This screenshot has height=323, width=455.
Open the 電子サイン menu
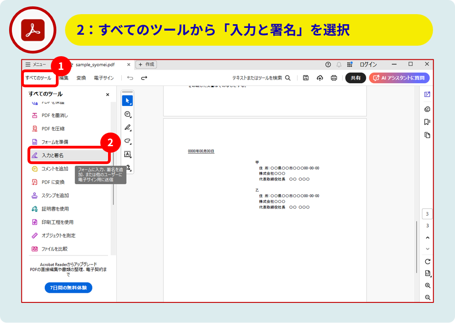click(x=104, y=78)
